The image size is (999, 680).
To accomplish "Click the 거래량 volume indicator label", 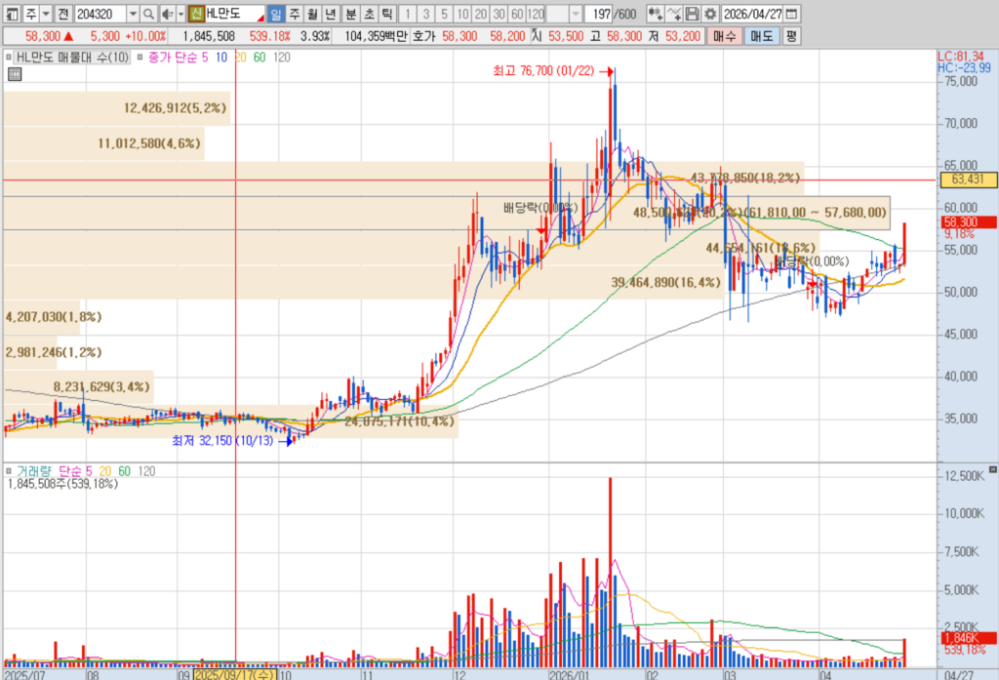I will point(34,471).
